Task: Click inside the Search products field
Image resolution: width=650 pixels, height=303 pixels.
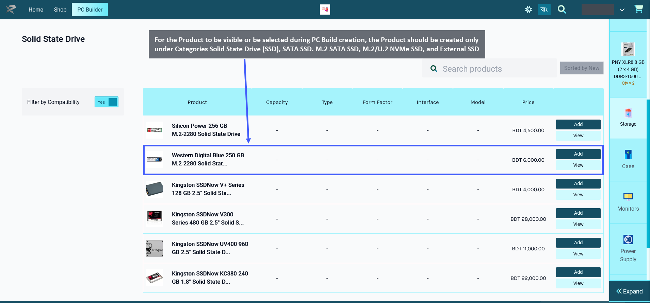Action: [x=490, y=69]
